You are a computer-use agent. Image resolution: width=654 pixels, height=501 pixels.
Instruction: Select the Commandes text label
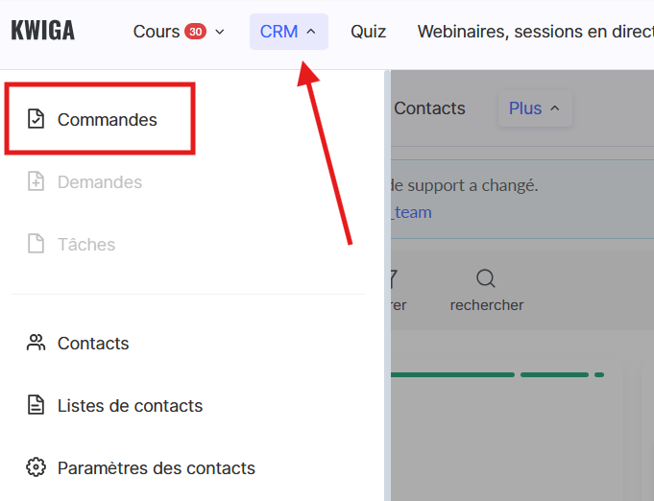pyautogui.click(x=107, y=120)
